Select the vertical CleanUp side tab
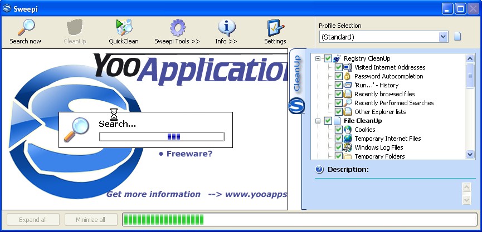This screenshot has width=482, height=232. pos(297,73)
